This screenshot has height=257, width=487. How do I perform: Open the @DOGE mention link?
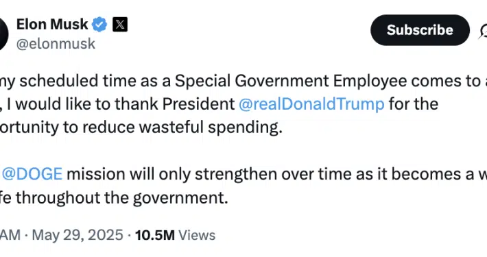[32, 174]
